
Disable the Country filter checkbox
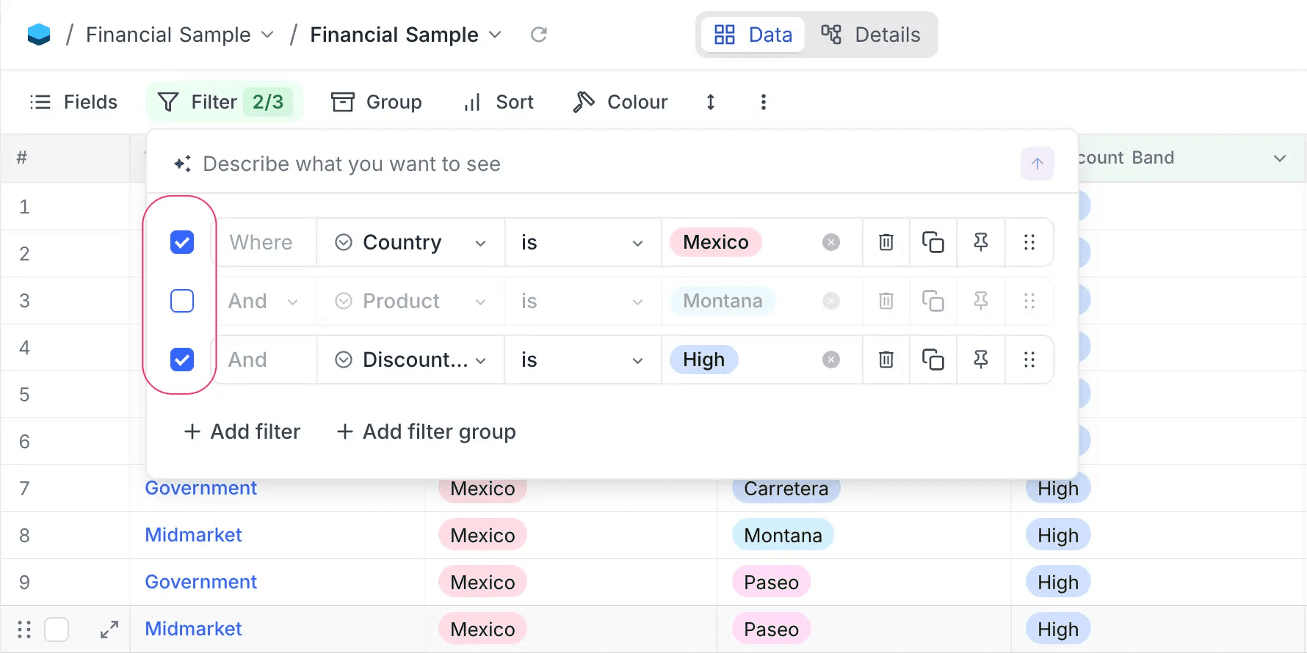[182, 242]
